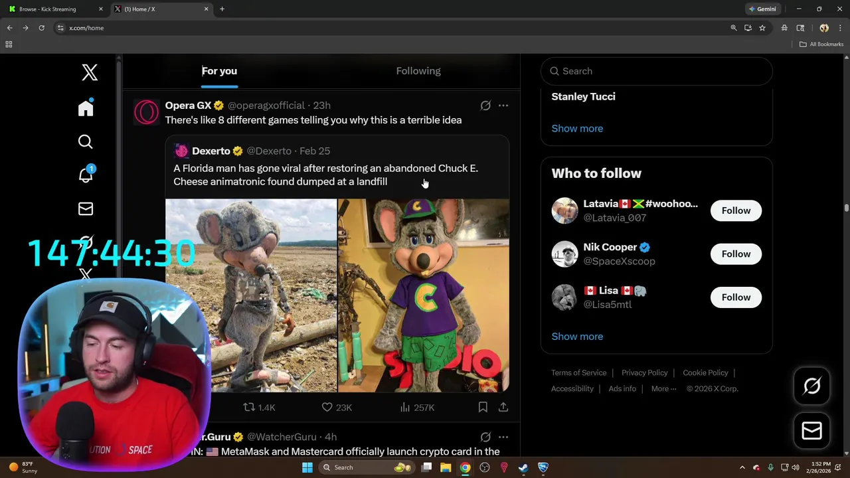Open File Explorer from taskbar
Screen dimensions: 850x478
(446, 467)
